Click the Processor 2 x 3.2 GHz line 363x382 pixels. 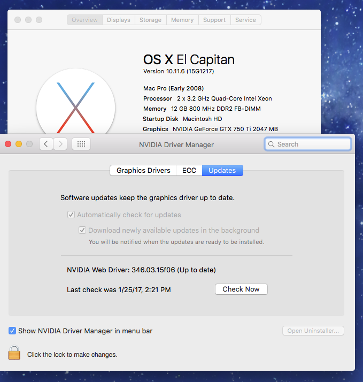pyautogui.click(x=207, y=98)
